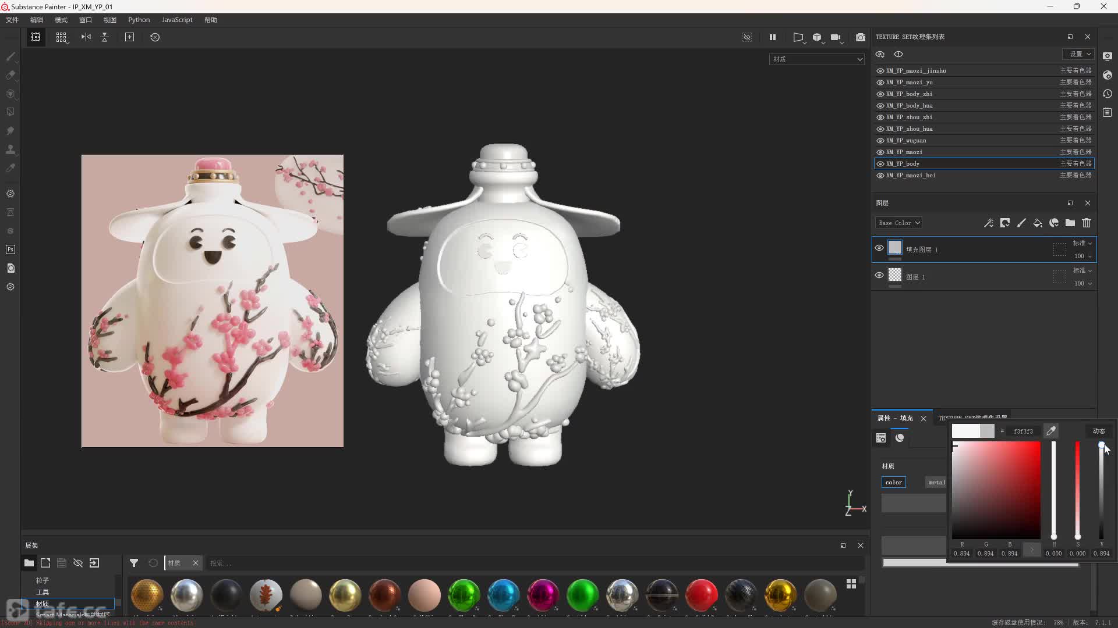This screenshot has width=1118, height=628.
Task: Hide the XM_YP_wuguan texture set
Action: coord(880,141)
